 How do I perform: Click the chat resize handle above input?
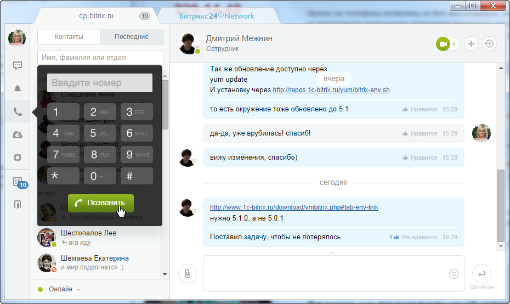[x=332, y=253]
